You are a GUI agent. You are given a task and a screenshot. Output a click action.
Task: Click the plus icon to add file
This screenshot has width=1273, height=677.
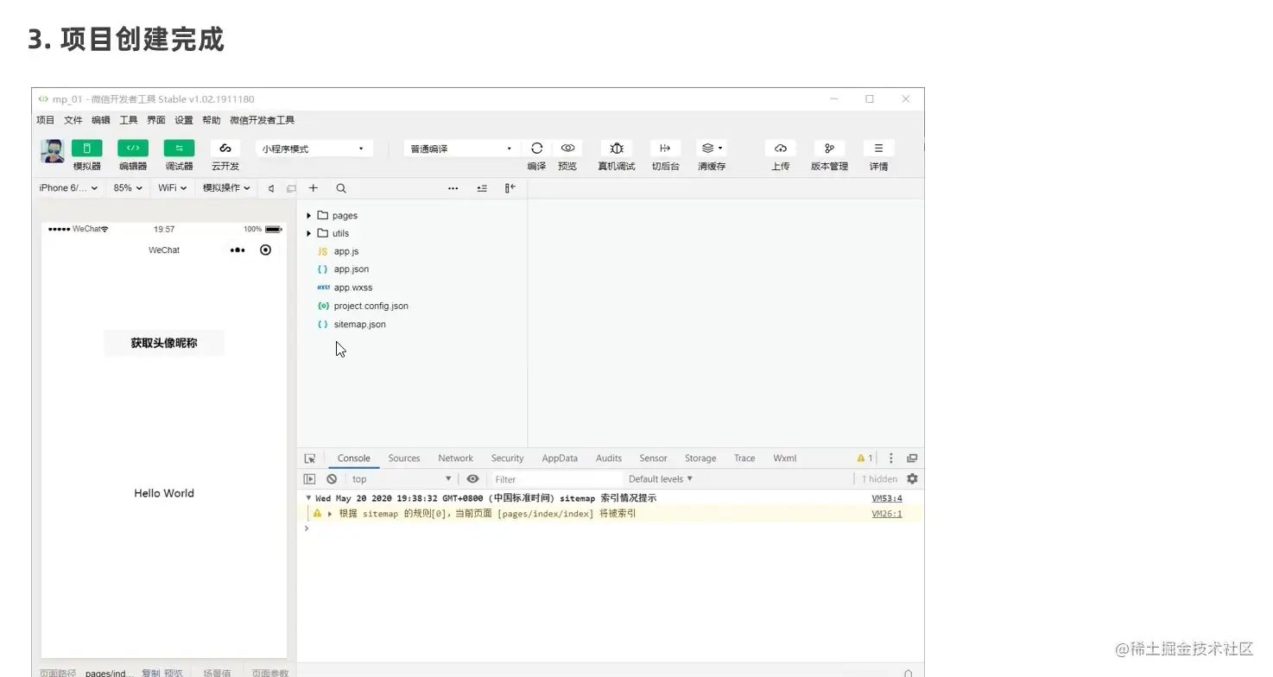[313, 188]
